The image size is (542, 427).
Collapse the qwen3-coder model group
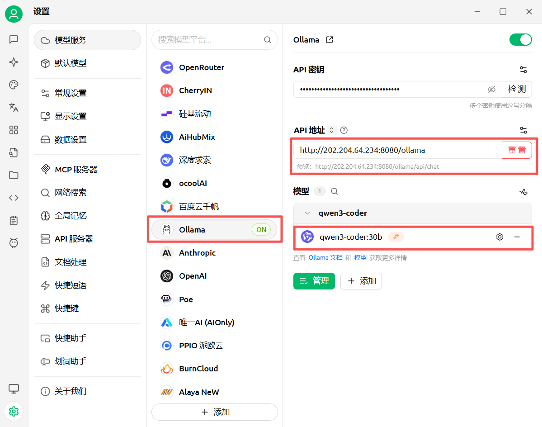[307, 213]
